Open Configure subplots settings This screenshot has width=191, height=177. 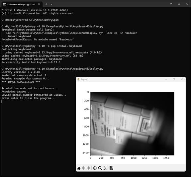pyautogui.click(x=105, y=168)
